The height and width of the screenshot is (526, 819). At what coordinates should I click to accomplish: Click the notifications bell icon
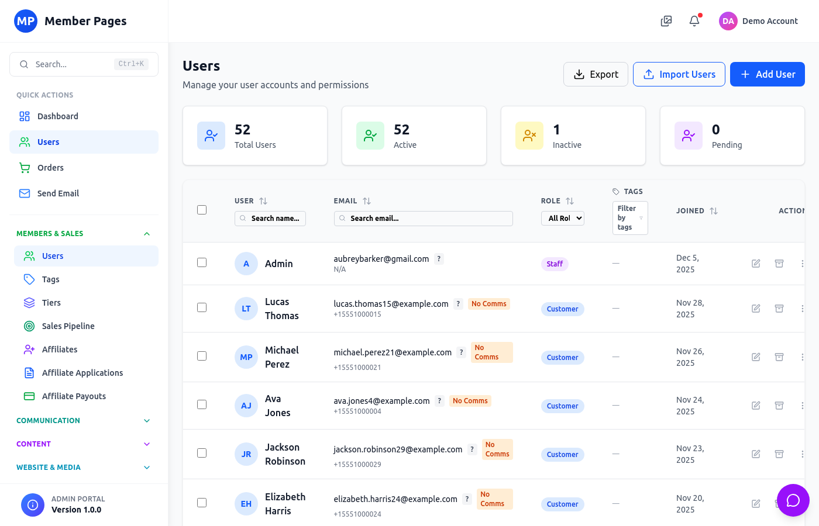click(x=694, y=21)
